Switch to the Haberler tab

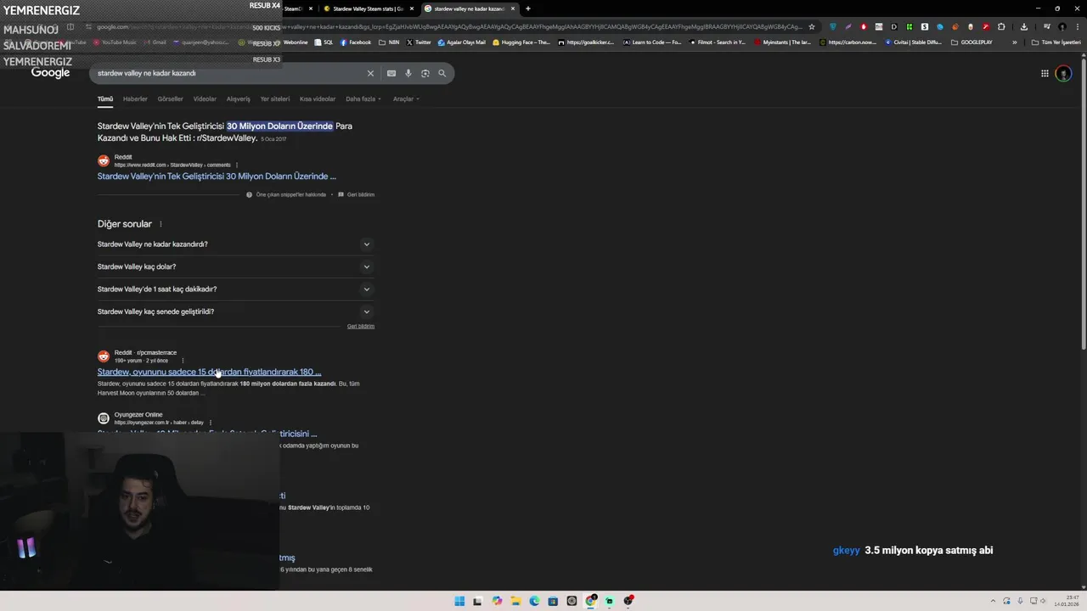coord(135,99)
